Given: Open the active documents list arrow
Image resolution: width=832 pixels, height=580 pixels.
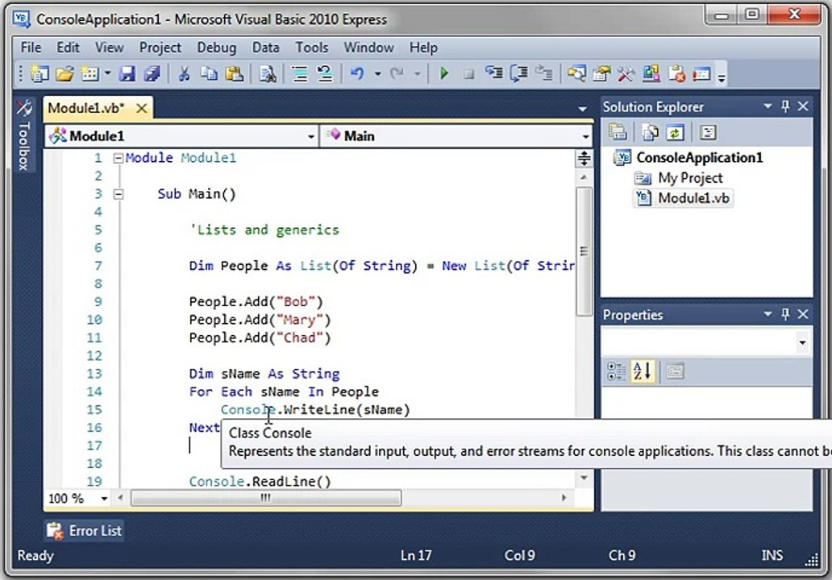Looking at the screenshot, I should pos(583,109).
